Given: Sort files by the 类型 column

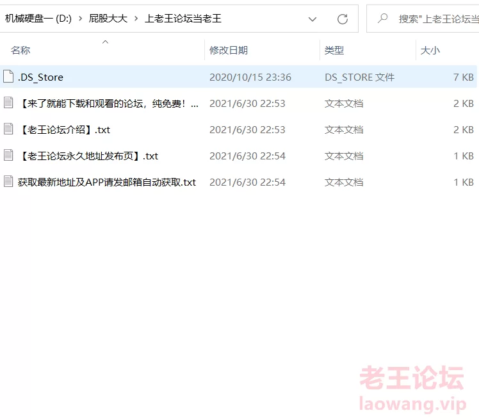Looking at the screenshot, I should 334,50.
